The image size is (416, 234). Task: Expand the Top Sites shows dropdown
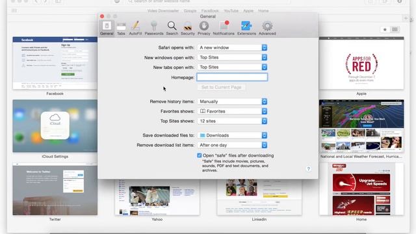point(232,121)
